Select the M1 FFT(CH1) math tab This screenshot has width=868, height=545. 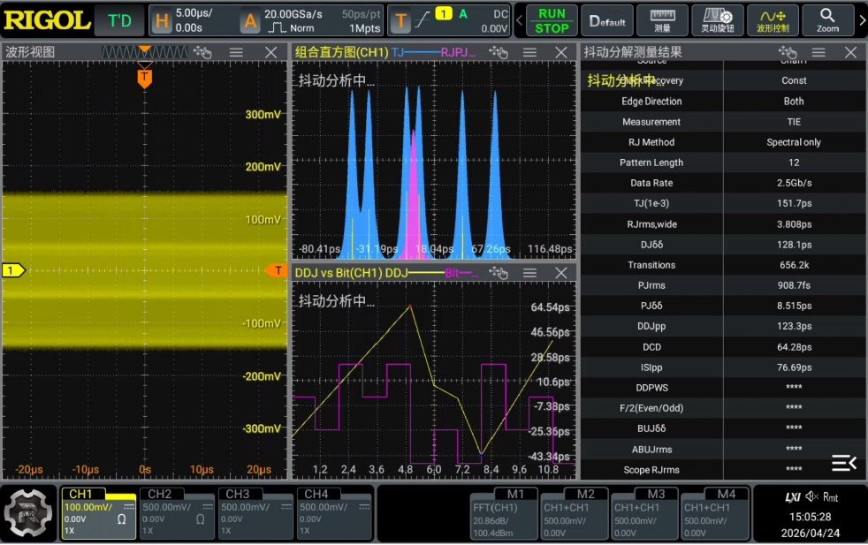(503, 513)
